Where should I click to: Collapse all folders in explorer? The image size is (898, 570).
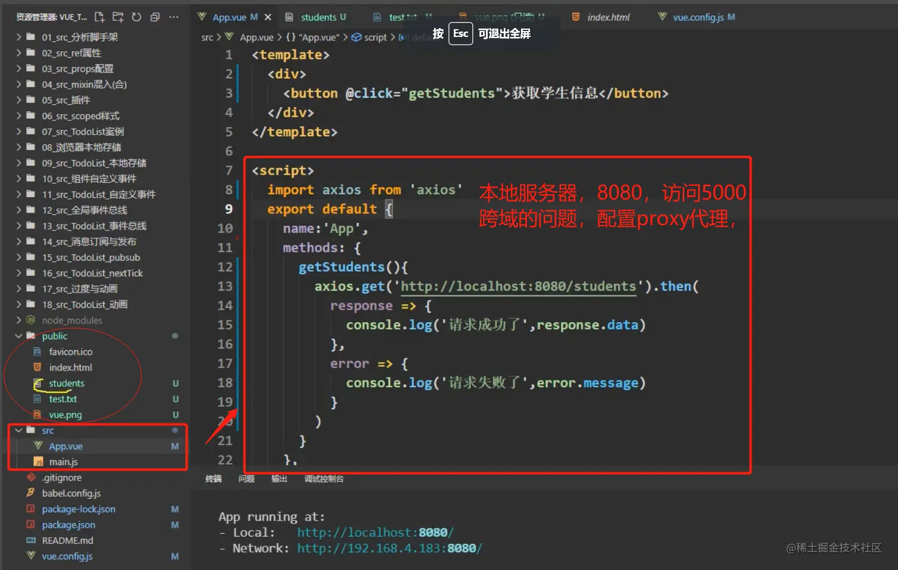[x=155, y=17]
